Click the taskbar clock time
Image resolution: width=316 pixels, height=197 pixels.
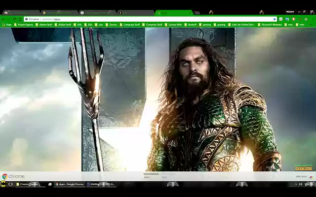309,184
